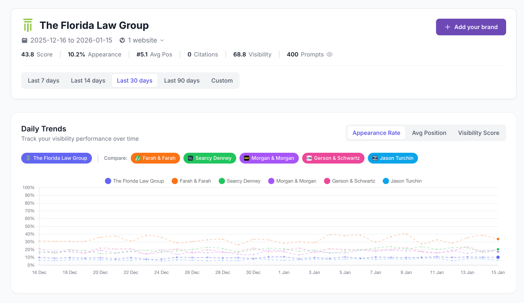The height and width of the screenshot is (303, 524).
Task: Click the Florida Law Group pillar logo icon
Action: [27, 25]
